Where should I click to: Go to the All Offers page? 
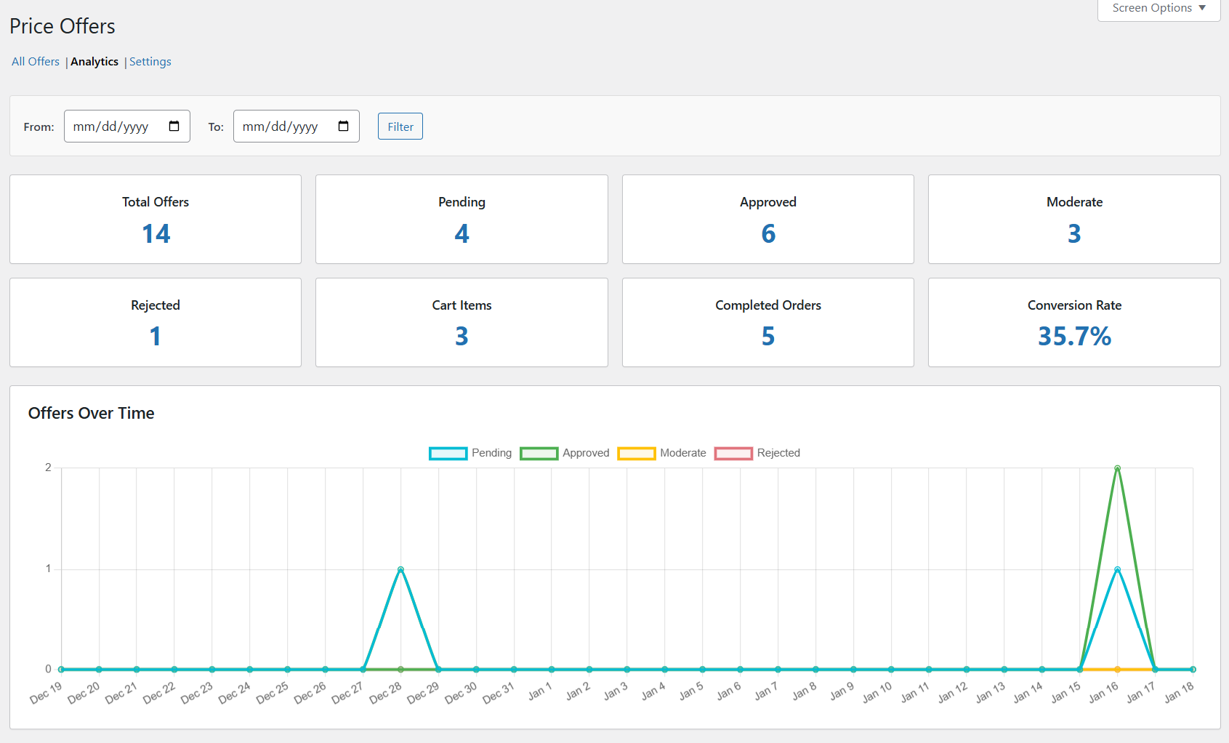(x=36, y=62)
